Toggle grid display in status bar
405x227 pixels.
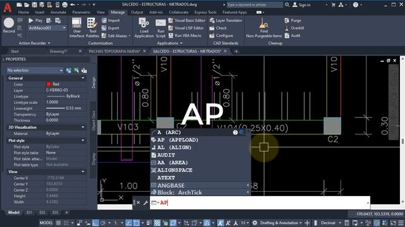pyautogui.click(x=58, y=223)
